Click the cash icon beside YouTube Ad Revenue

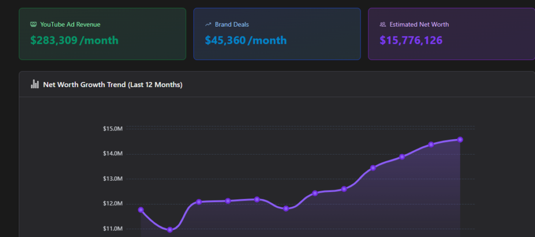(x=34, y=25)
